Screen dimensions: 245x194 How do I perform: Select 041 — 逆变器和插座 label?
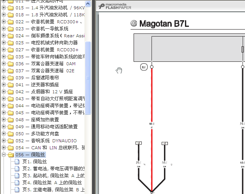[37, 85]
